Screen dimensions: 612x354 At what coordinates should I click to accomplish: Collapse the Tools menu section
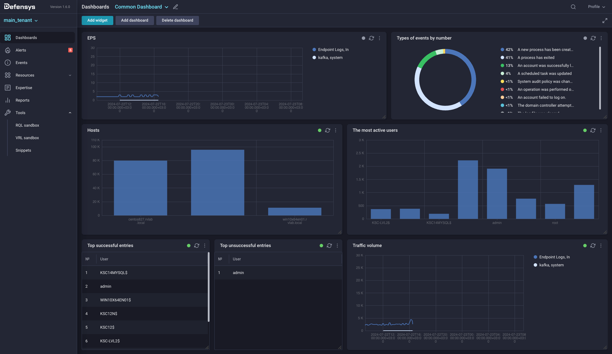point(70,113)
